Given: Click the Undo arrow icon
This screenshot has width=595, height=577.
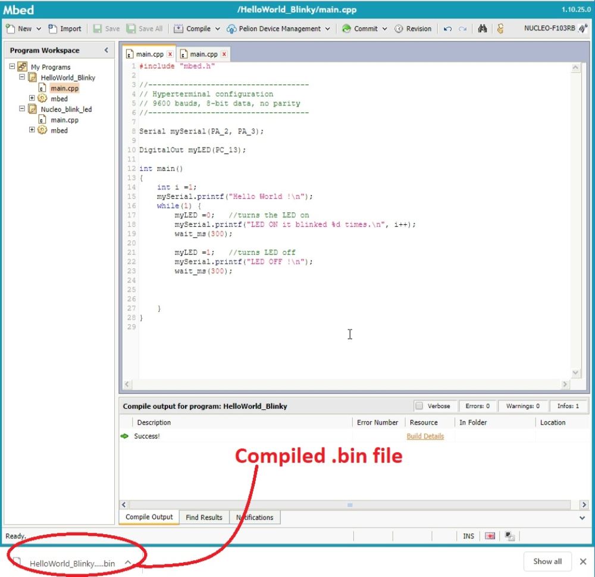Looking at the screenshot, I should pyautogui.click(x=447, y=29).
